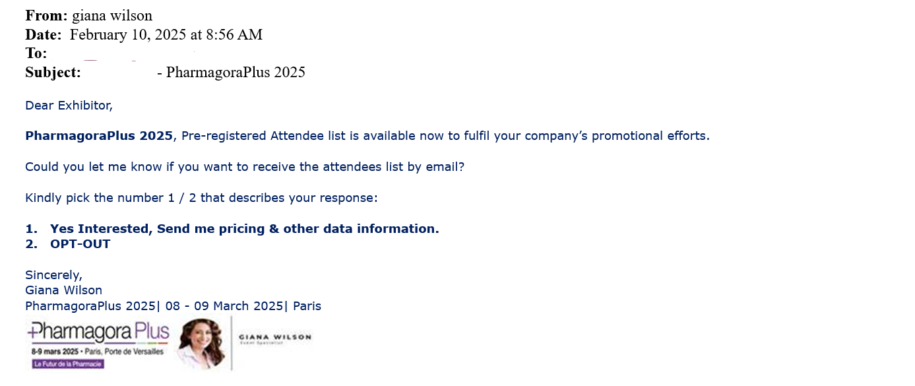Click the "Sincerely," closing line

tap(53, 275)
